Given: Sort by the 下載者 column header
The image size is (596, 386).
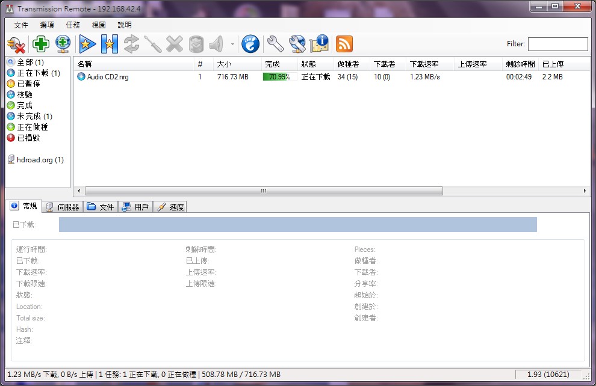Looking at the screenshot, I should pyautogui.click(x=388, y=64).
